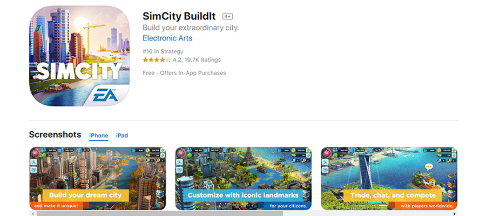This screenshot has width=486, height=216.
Task: Click the #16 in Strategy ranking text
Action: 163,51
